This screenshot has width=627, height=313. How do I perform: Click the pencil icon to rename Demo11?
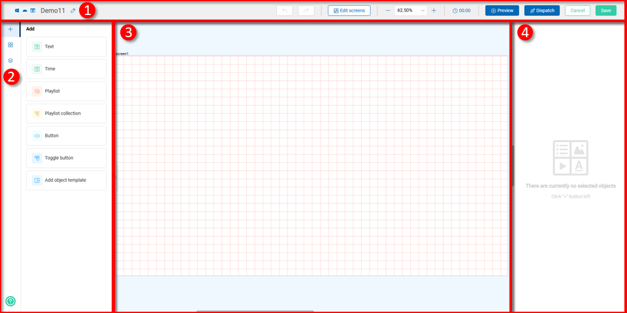(x=72, y=11)
